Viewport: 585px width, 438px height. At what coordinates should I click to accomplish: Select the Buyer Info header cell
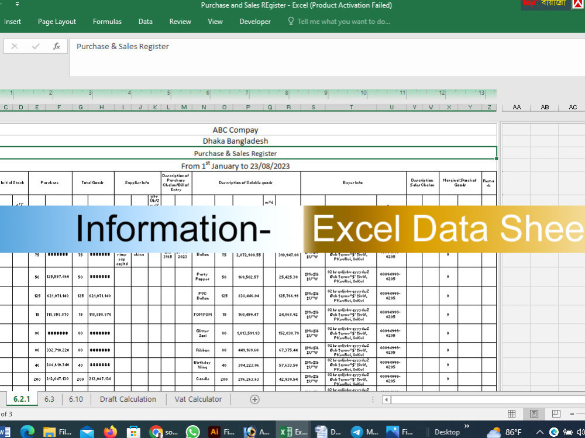[353, 183]
